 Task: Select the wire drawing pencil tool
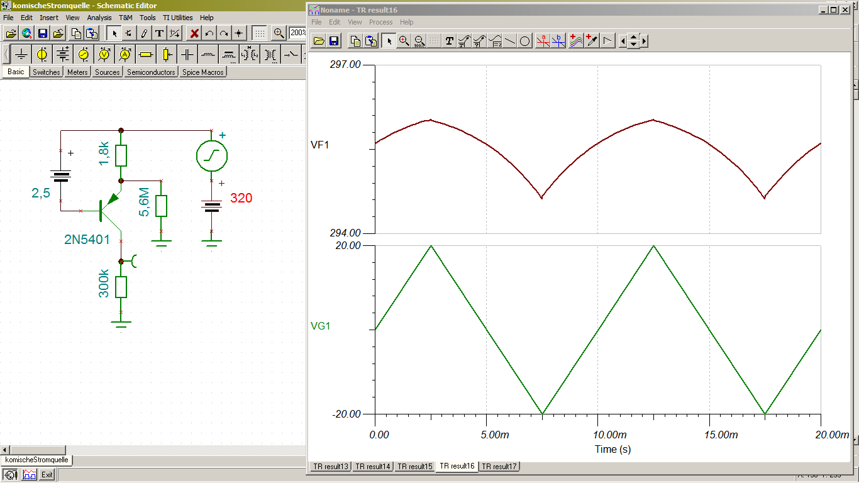[144, 33]
